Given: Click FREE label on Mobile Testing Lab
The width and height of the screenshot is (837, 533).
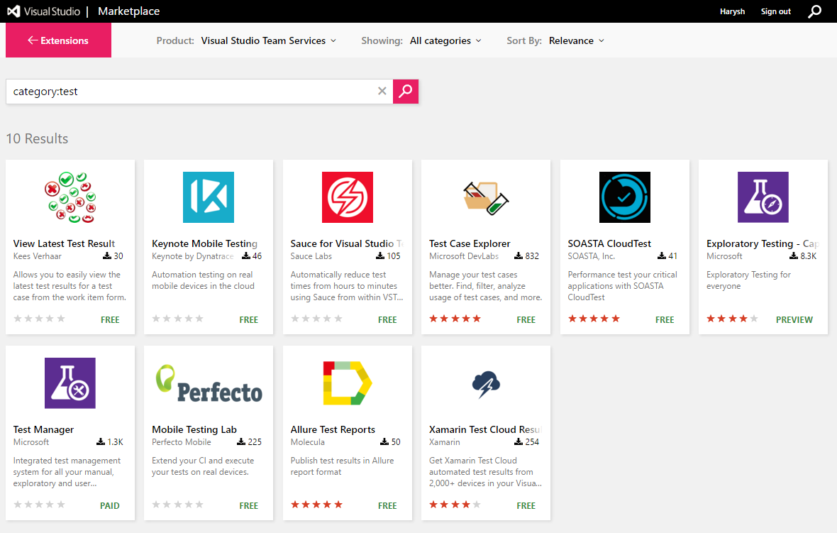Looking at the screenshot, I should [249, 505].
